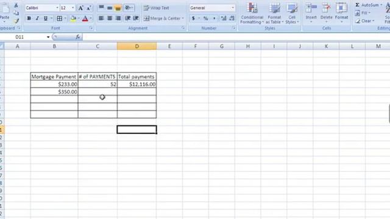This screenshot has height=219, width=390.
Task: Click Increase Indent icon
Action: [136, 18]
